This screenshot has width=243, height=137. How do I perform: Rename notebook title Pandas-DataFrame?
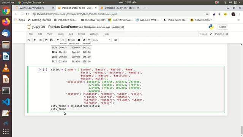tap(63, 27)
